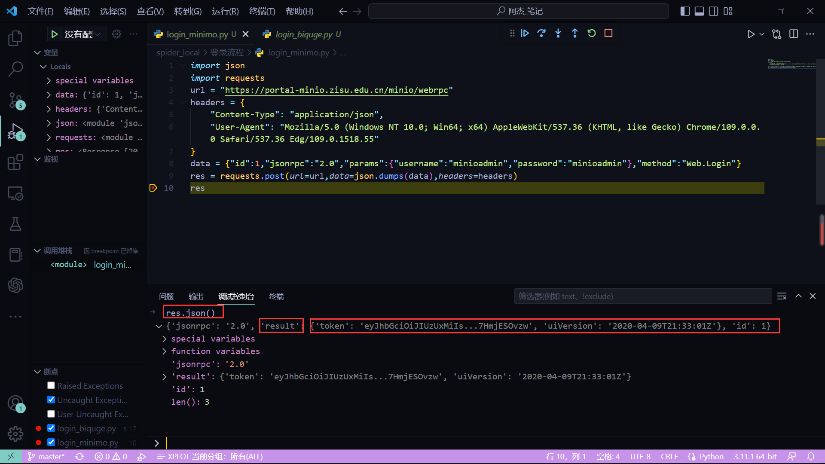The width and height of the screenshot is (825, 464).
Task: Click debug Continue button
Action: pos(525,33)
